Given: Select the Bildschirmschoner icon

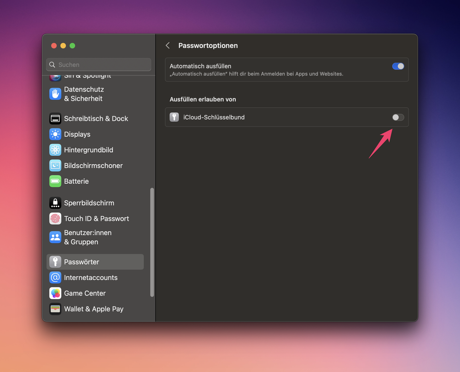Looking at the screenshot, I should click(55, 166).
